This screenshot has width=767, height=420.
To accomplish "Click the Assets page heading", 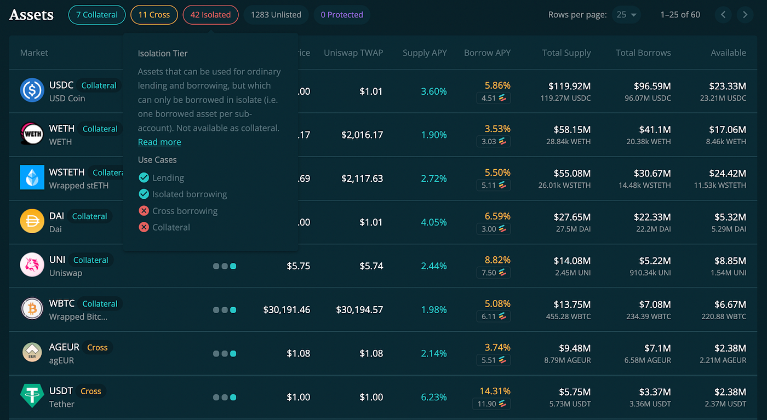I will (x=31, y=15).
